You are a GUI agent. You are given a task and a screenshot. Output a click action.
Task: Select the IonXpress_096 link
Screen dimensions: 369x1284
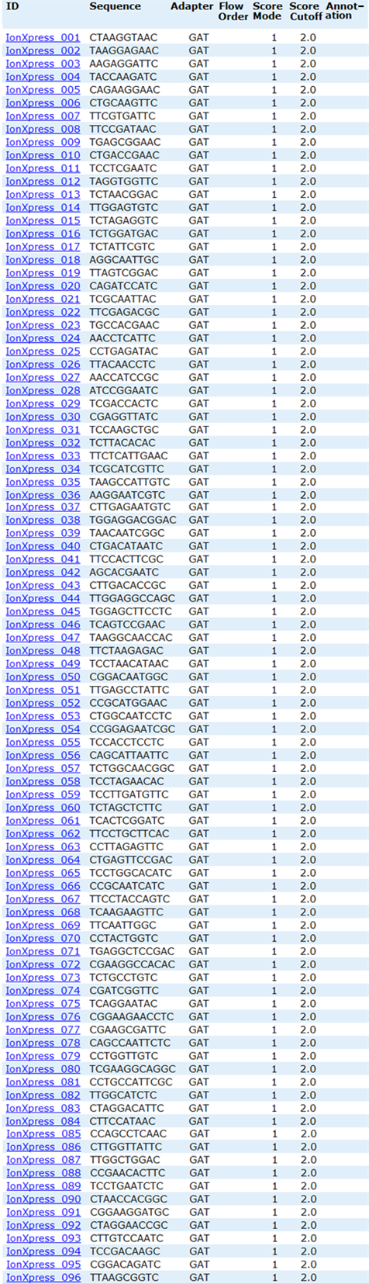(x=43, y=1277)
